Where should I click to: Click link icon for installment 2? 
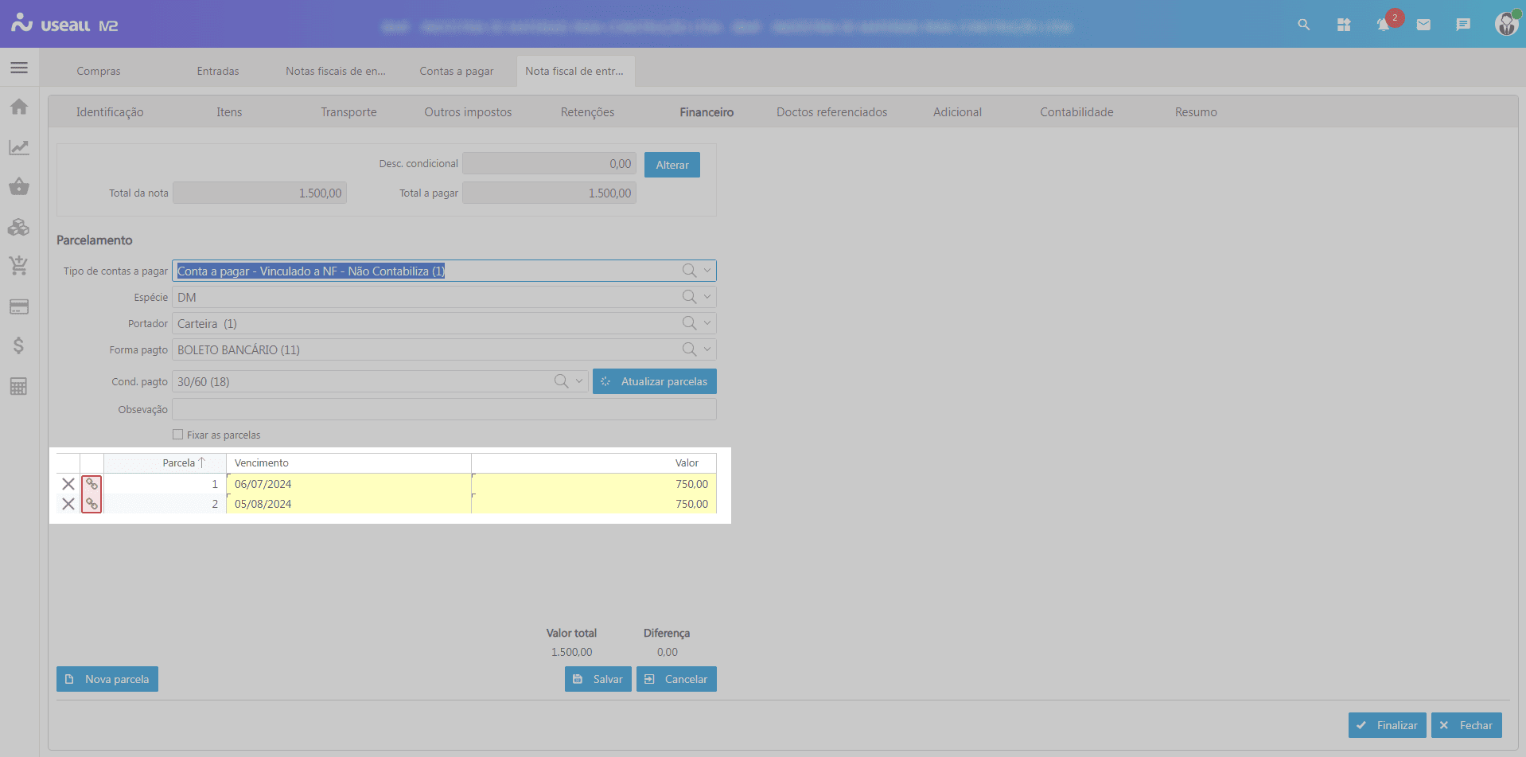point(91,504)
